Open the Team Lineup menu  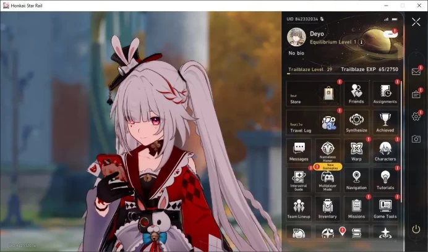tap(299, 209)
